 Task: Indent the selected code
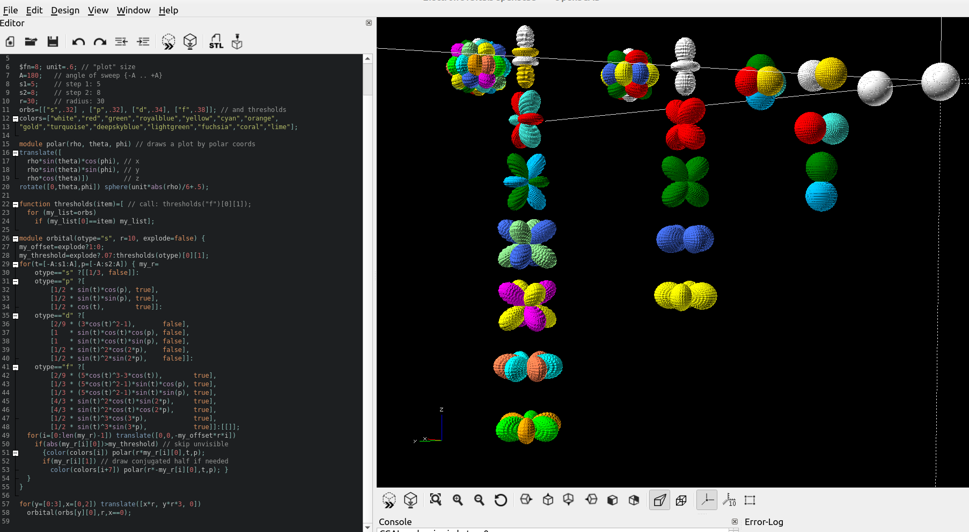point(143,42)
